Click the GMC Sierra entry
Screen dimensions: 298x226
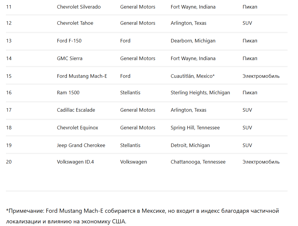click(x=69, y=58)
